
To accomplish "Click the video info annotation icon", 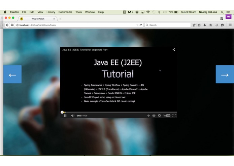I will pyautogui.click(x=148, y=116).
